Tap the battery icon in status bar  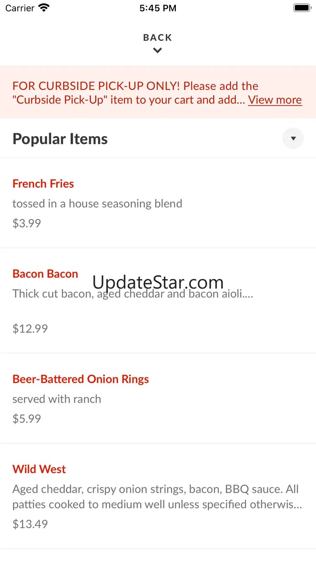click(301, 8)
